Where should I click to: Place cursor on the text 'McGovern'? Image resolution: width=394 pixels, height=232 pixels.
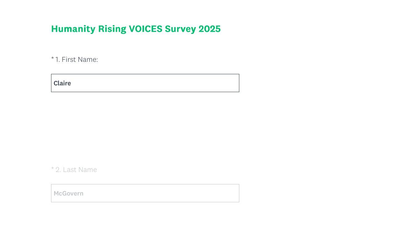(68, 194)
